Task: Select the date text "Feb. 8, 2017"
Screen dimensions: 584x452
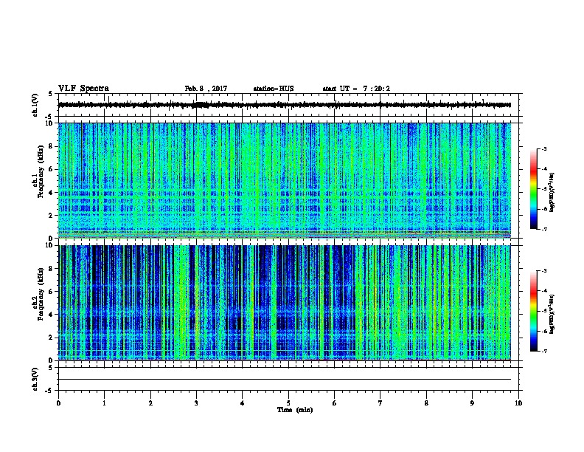Action: point(206,89)
